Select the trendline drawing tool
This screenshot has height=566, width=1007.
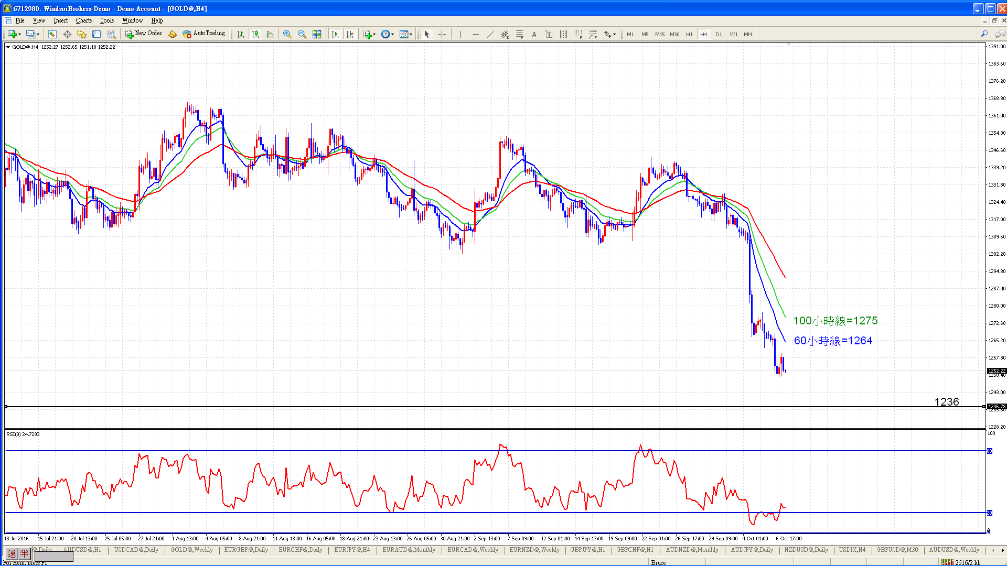click(x=490, y=34)
